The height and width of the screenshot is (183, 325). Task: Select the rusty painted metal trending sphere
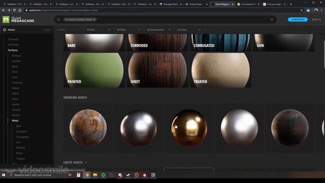(x=88, y=128)
